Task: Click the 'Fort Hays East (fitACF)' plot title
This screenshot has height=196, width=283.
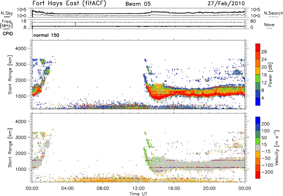Action: point(69,4)
